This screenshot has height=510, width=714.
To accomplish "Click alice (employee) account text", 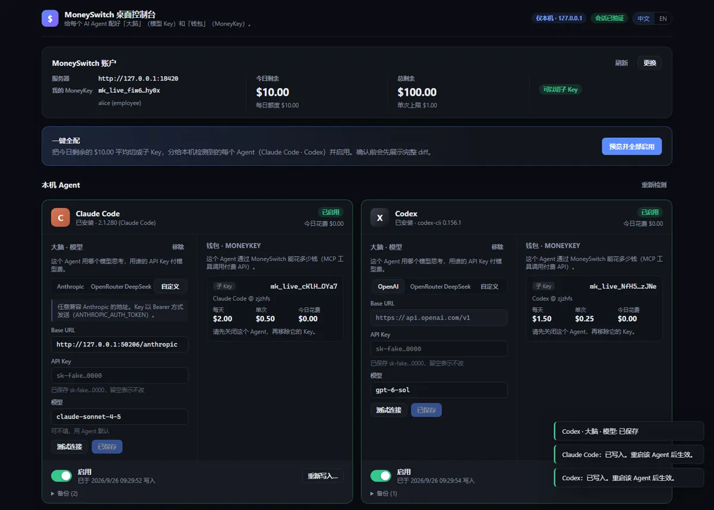I will tap(120, 103).
